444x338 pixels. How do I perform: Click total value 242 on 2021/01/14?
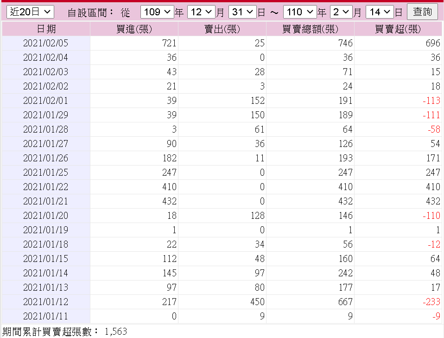click(x=345, y=273)
